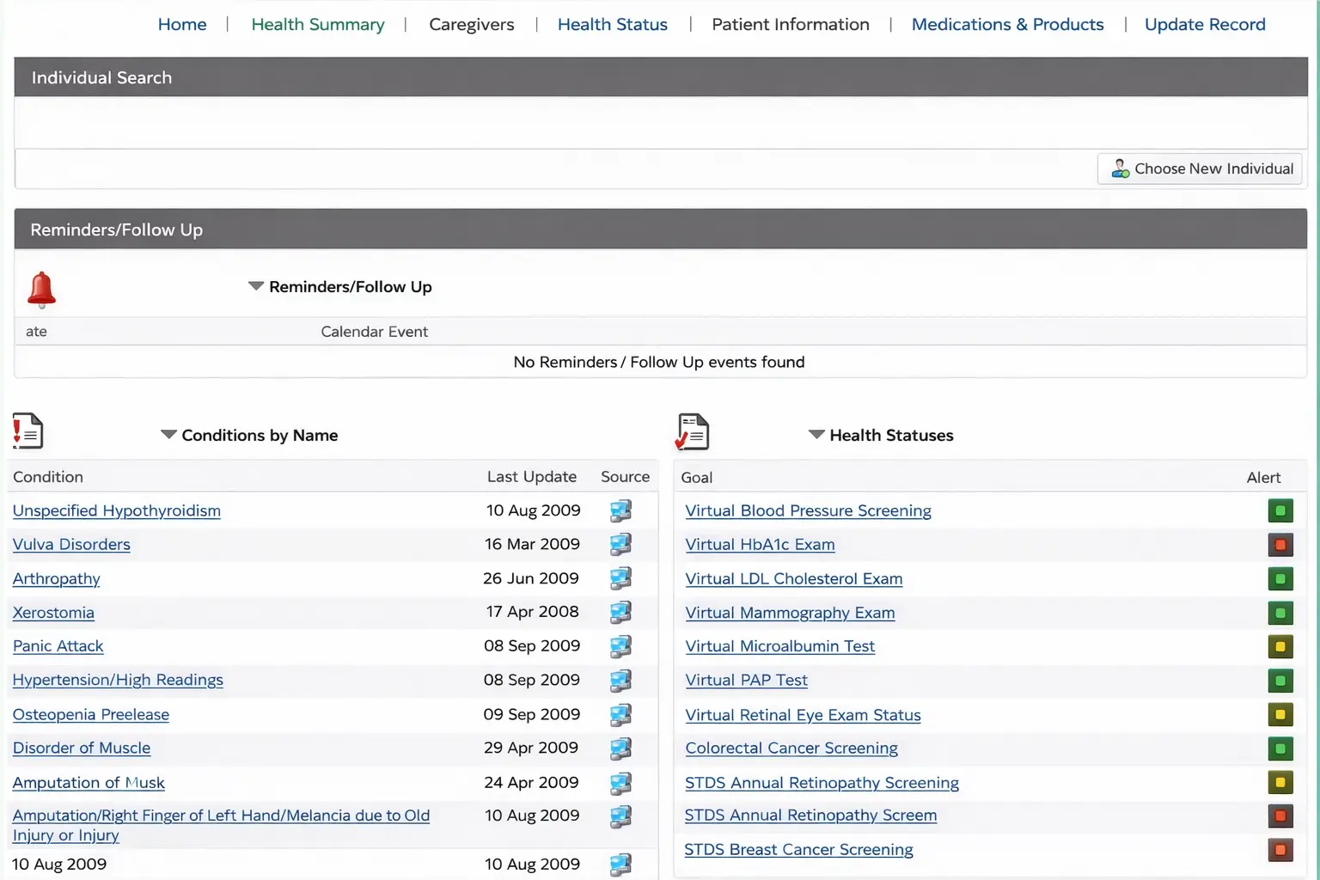1320x880 pixels.
Task: Click the source icon for Unspecified Hypothyroidism
Action: [621, 510]
